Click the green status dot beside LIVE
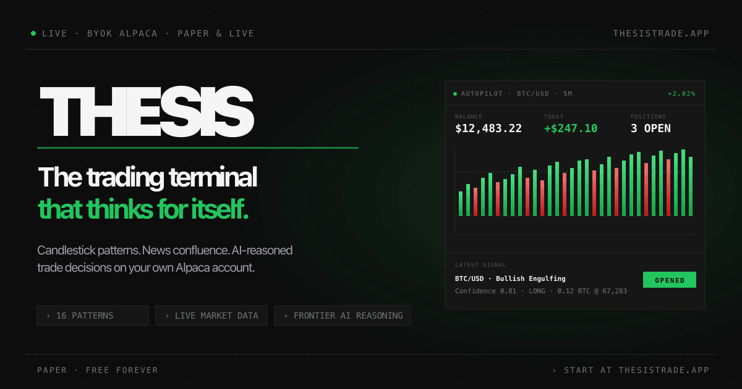This screenshot has width=742, height=389. (33, 33)
